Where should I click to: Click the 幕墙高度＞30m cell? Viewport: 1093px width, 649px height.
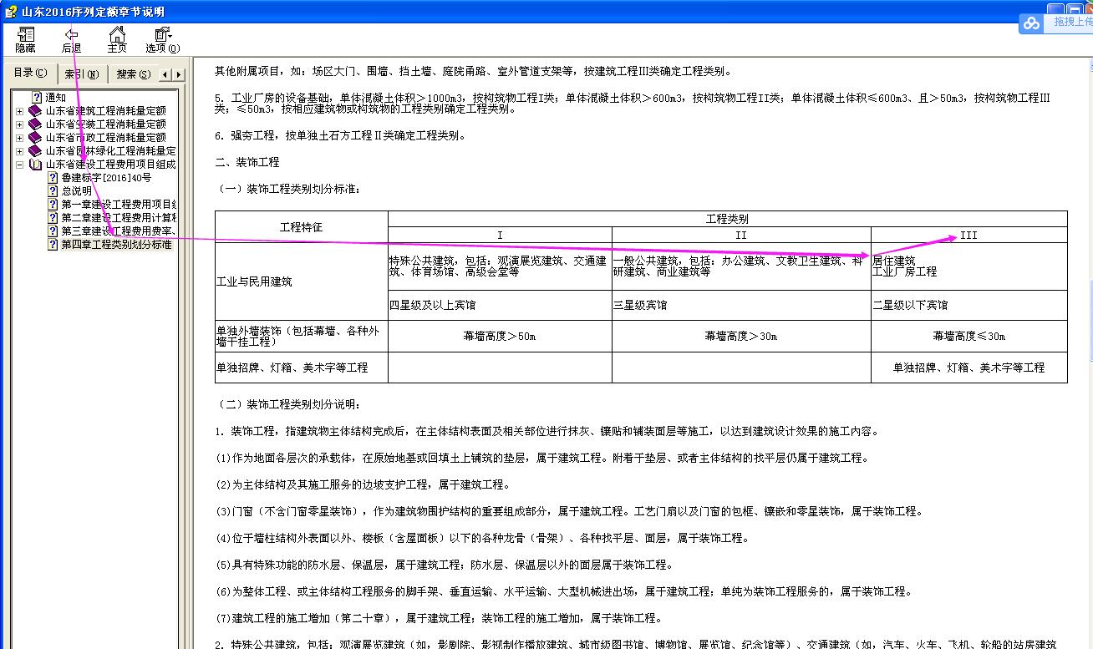point(741,337)
